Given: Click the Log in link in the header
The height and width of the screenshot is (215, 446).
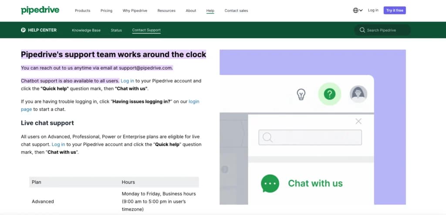Looking at the screenshot, I should click(x=373, y=10).
